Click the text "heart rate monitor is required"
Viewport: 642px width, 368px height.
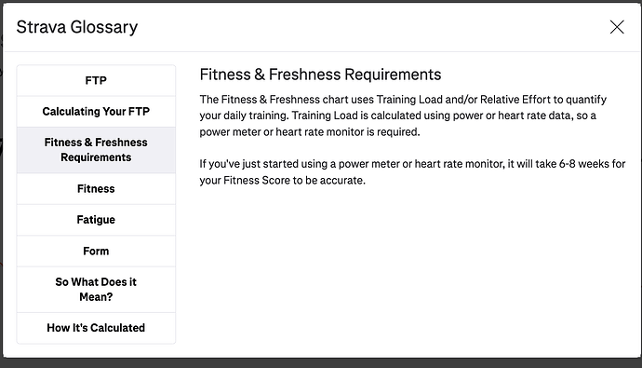tap(348, 132)
